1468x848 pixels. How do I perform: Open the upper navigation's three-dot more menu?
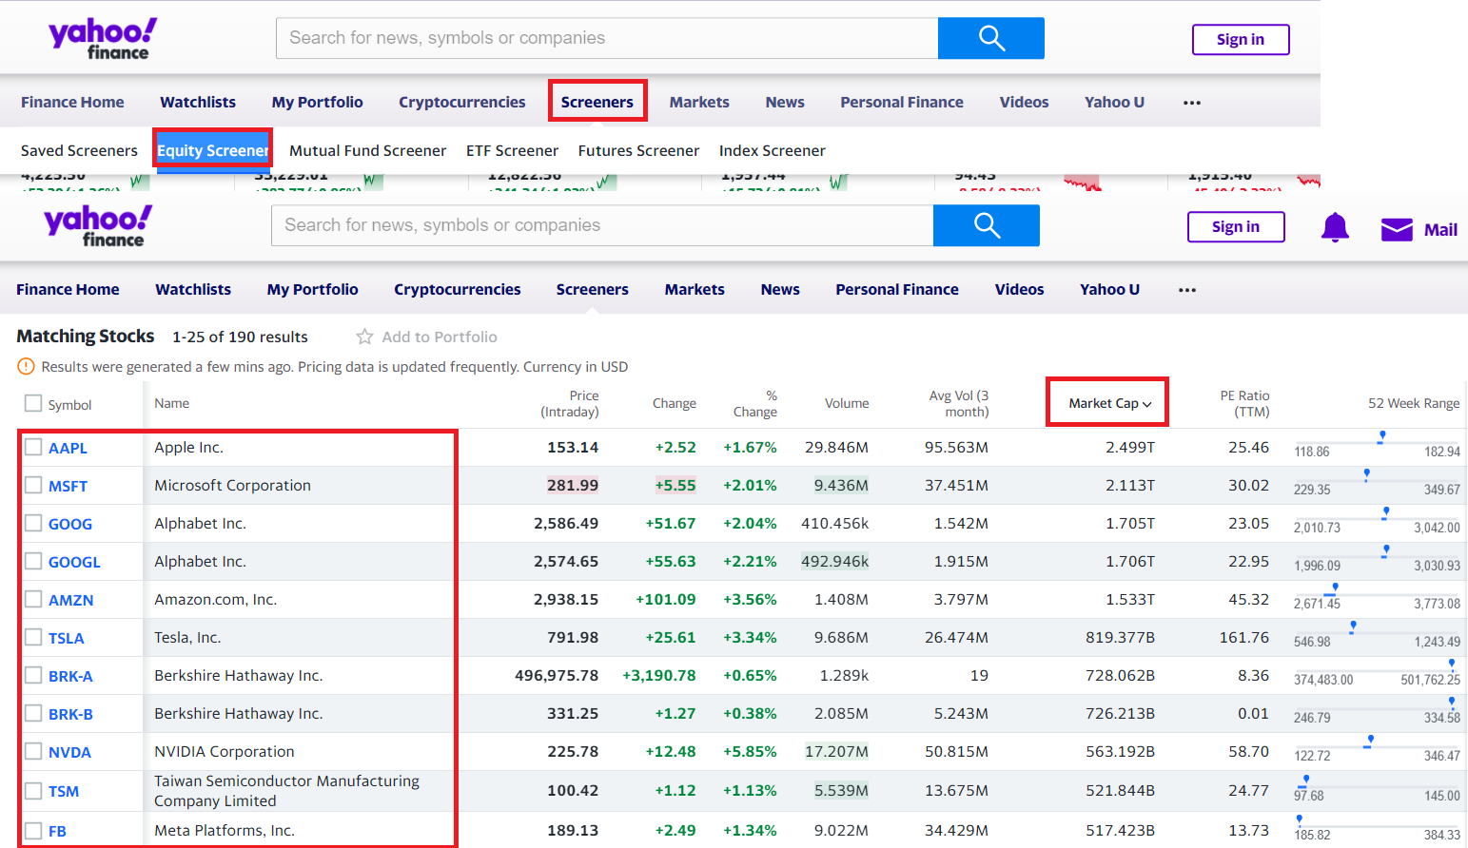pos(1192,103)
